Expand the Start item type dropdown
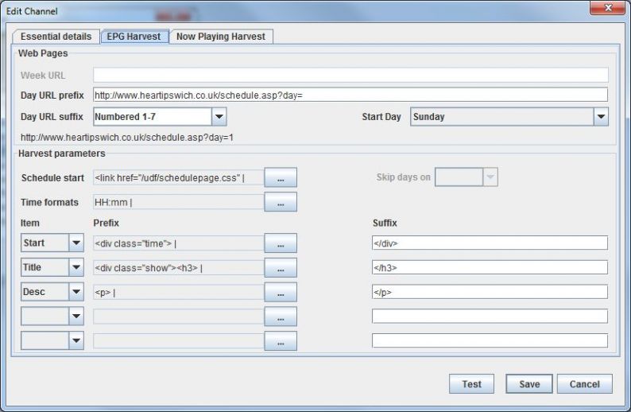The height and width of the screenshot is (412, 631). coord(76,244)
